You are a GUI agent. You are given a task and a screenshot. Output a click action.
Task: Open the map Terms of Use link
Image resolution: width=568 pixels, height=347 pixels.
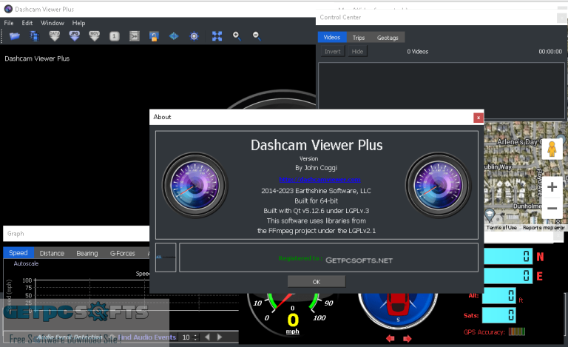pos(501,227)
